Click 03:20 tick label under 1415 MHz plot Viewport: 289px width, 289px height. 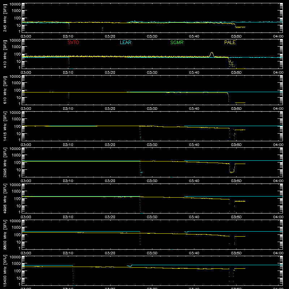pyautogui.click(x=110, y=145)
